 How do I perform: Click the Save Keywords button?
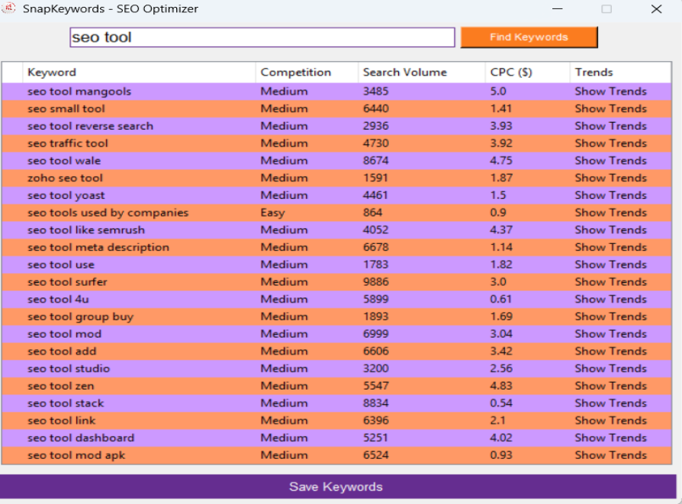pyautogui.click(x=336, y=486)
